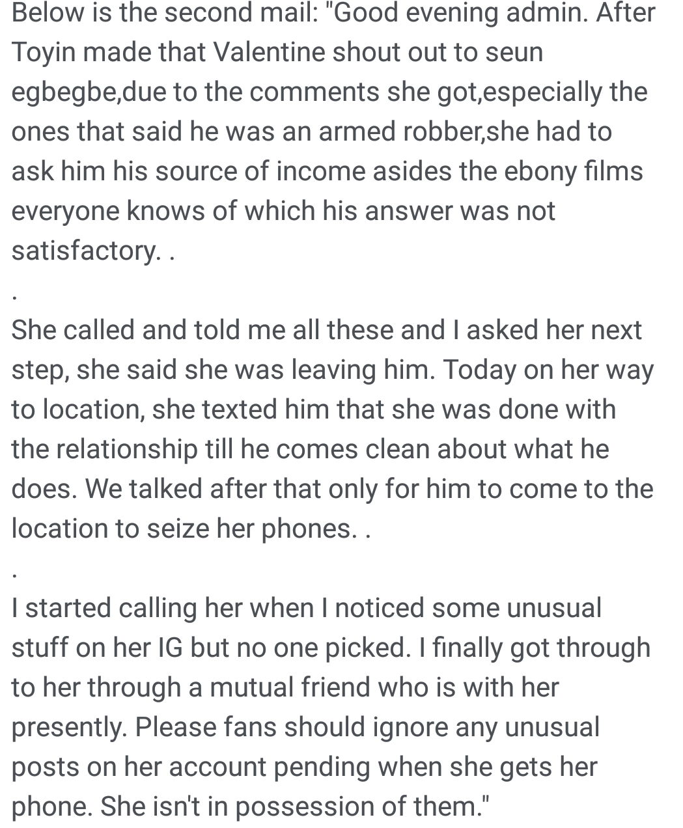Select the phrase 'she was leaving him'
Image resolution: width=683 pixels, height=828 pixels.
pyautogui.click(x=309, y=370)
